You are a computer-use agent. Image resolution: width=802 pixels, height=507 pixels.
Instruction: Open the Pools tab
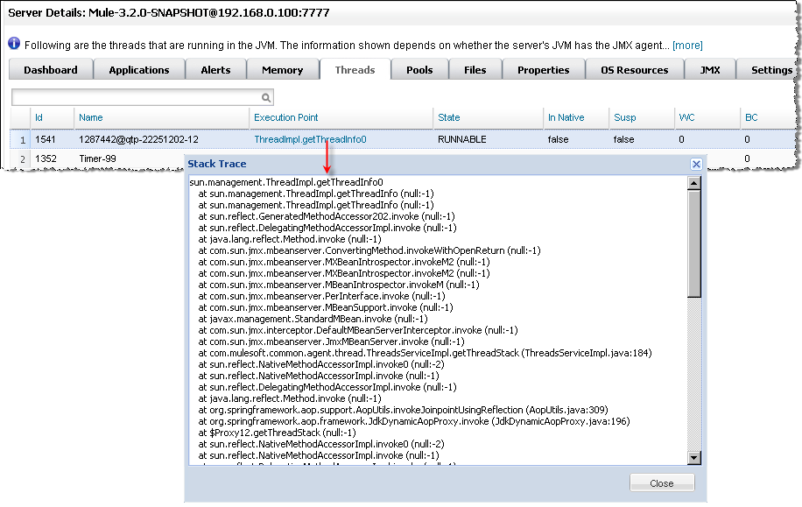pyautogui.click(x=419, y=70)
